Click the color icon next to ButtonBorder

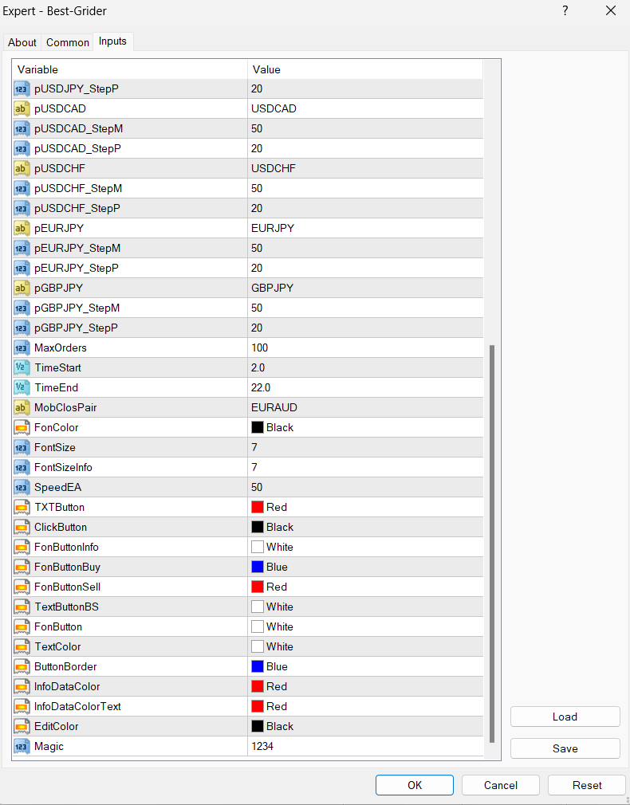click(x=22, y=666)
